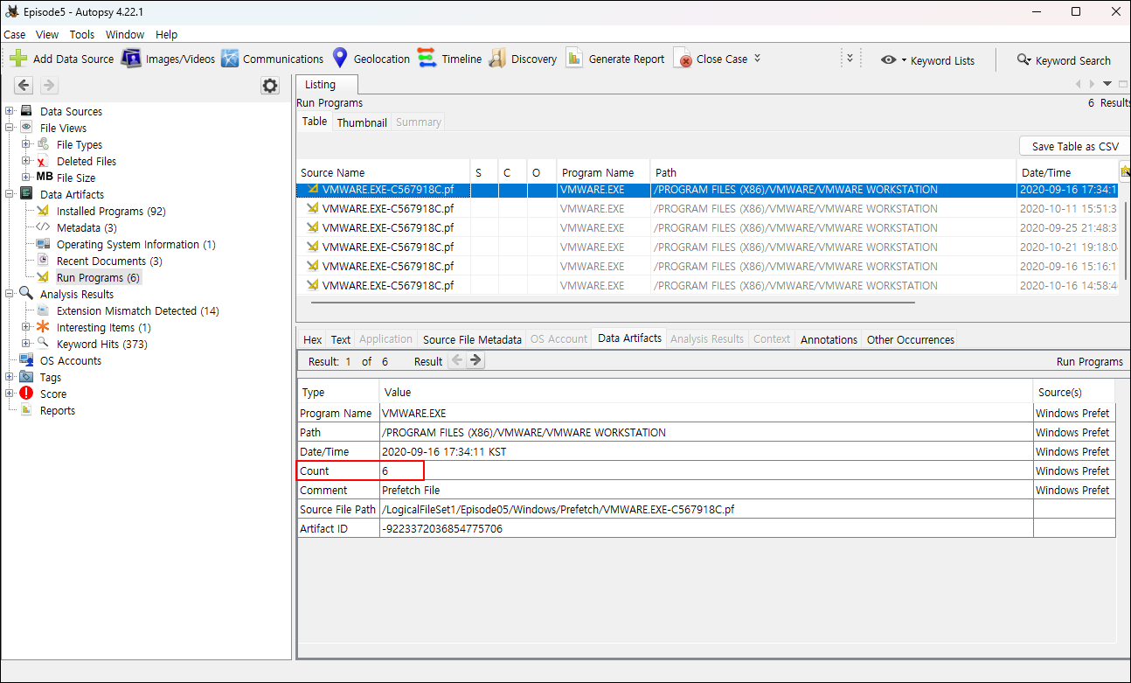Image resolution: width=1131 pixels, height=683 pixels.
Task: Select Recent Documents (3) in tree
Action: click(109, 261)
